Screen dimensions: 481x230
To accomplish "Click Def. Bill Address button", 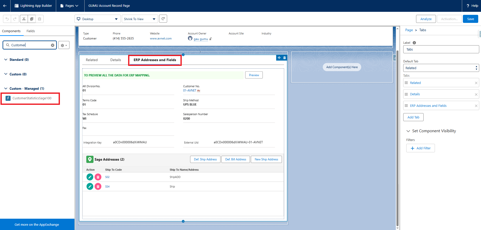I will tap(236, 159).
